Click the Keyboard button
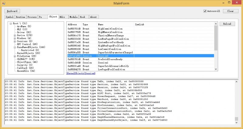The height and width of the screenshot is (129, 243). pyautogui.click(x=12, y=11)
